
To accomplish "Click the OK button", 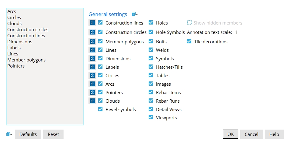I will tap(230, 134).
